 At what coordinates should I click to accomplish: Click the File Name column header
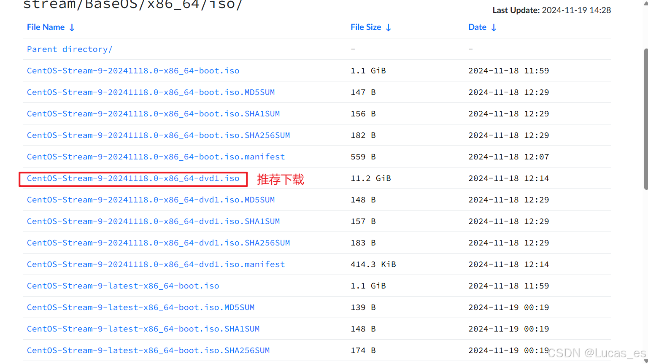pos(46,27)
